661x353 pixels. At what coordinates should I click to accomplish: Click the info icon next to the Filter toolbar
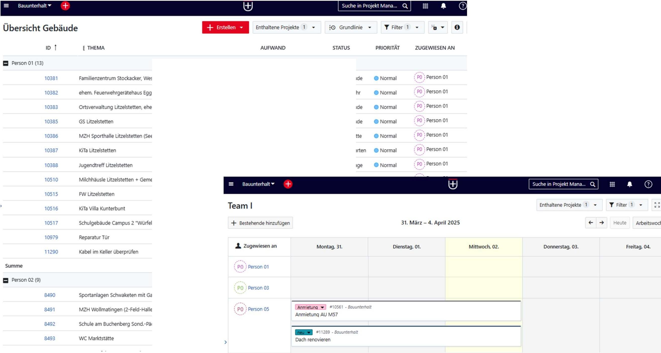[457, 27]
